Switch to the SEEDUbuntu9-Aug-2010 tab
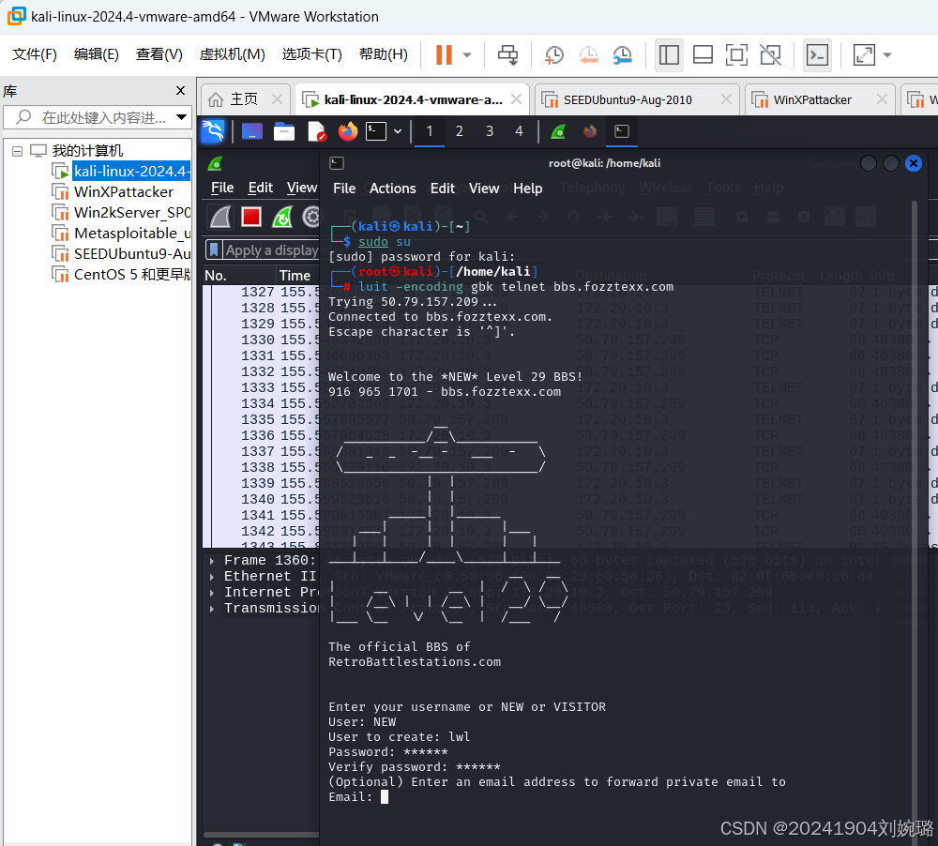This screenshot has height=846, width=938. (x=627, y=100)
